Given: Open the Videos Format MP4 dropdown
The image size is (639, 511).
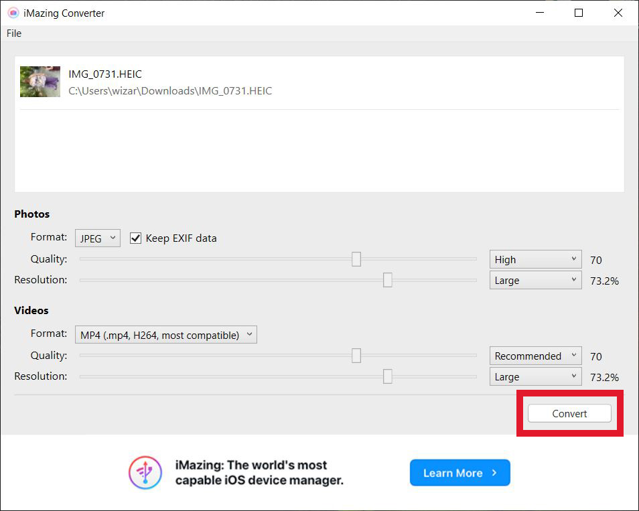Looking at the screenshot, I should [x=166, y=335].
